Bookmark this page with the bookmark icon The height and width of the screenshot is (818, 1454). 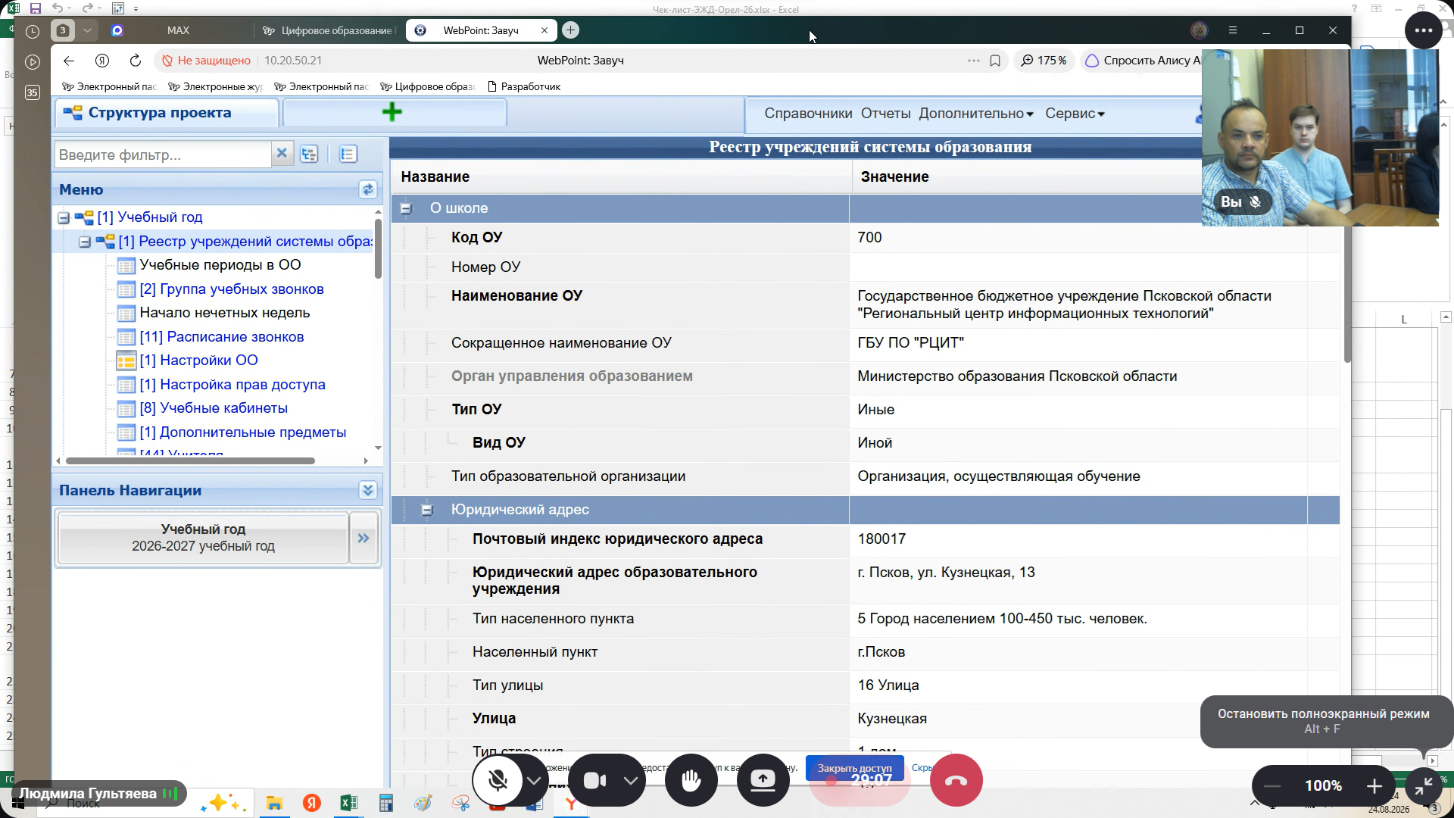[995, 61]
